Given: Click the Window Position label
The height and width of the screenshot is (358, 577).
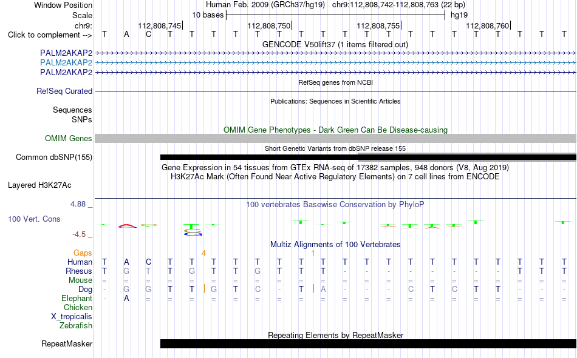Looking at the screenshot, I should [x=63, y=5].
